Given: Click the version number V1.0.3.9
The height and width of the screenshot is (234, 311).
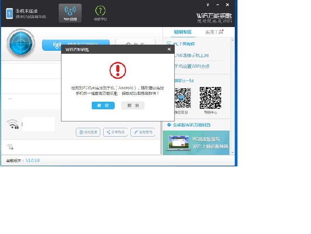Looking at the screenshot, I should tap(33, 160).
